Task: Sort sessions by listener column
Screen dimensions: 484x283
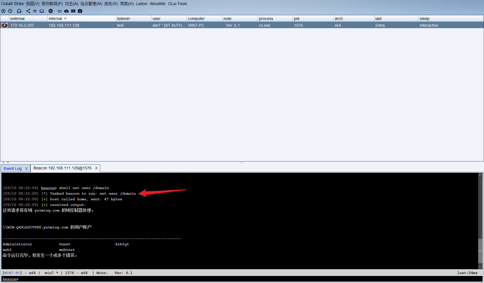Action: pos(133,19)
